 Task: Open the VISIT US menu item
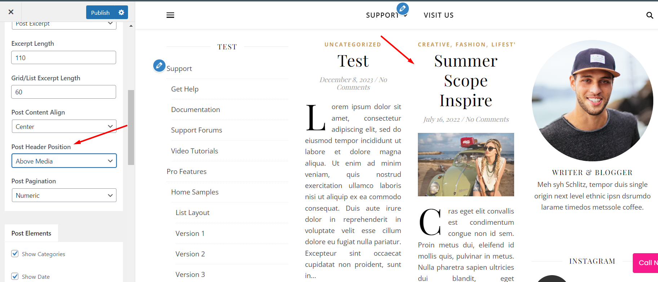pos(439,15)
